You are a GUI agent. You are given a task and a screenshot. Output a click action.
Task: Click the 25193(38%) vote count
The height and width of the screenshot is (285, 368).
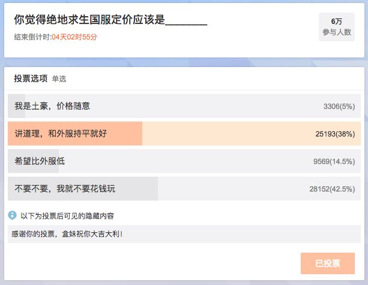[335, 134]
